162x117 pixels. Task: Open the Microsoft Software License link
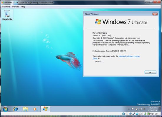coord(129,56)
